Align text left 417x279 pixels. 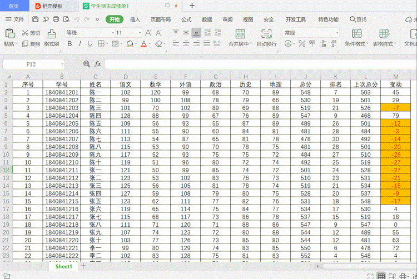(x=176, y=43)
